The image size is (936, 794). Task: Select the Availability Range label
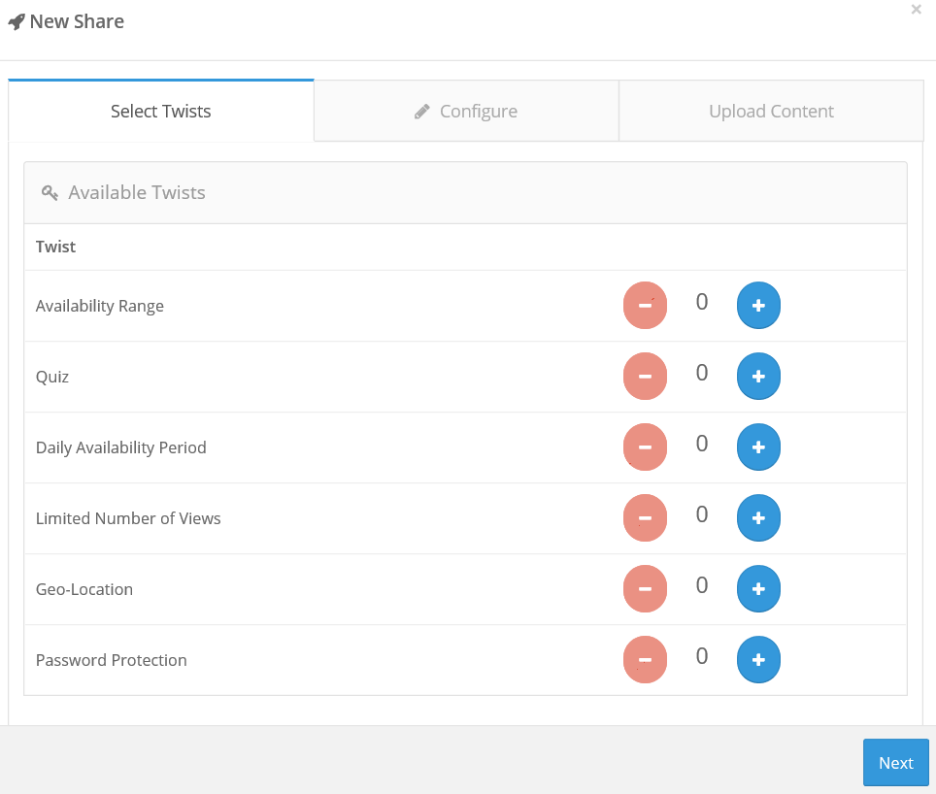click(x=100, y=306)
